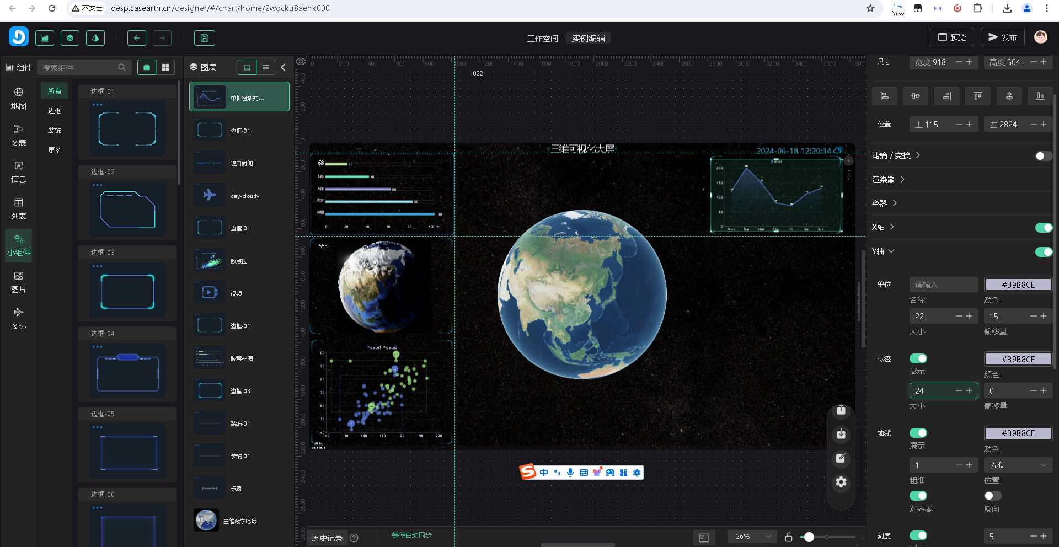
Task: Click the canvas settings gear icon
Action: (841, 482)
